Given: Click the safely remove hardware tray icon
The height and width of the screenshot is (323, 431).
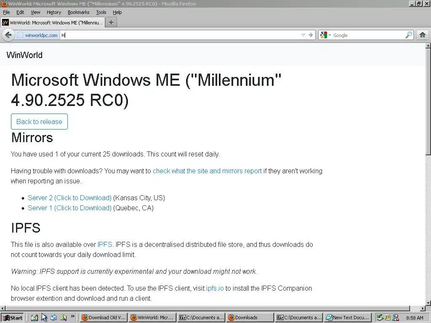Looking at the screenshot, I should pyautogui.click(x=380, y=318).
